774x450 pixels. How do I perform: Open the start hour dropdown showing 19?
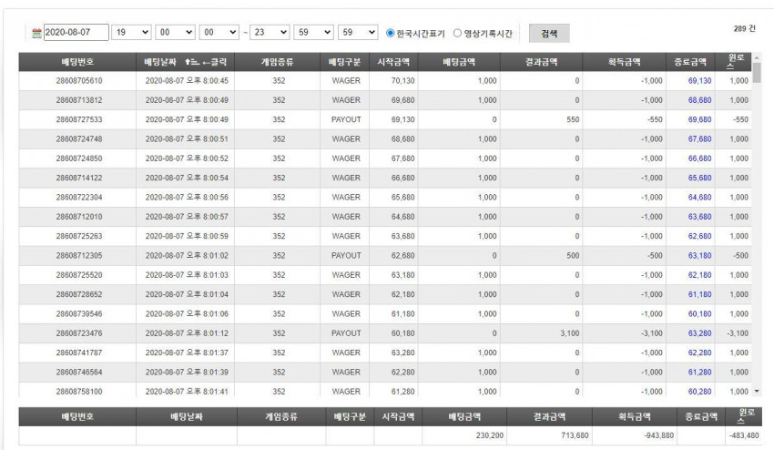[131, 33]
